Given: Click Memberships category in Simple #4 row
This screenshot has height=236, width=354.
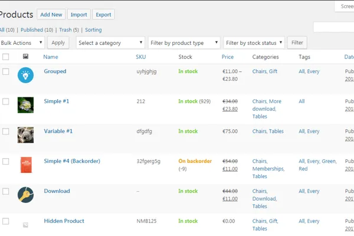Looking at the screenshot, I should 268,169.
